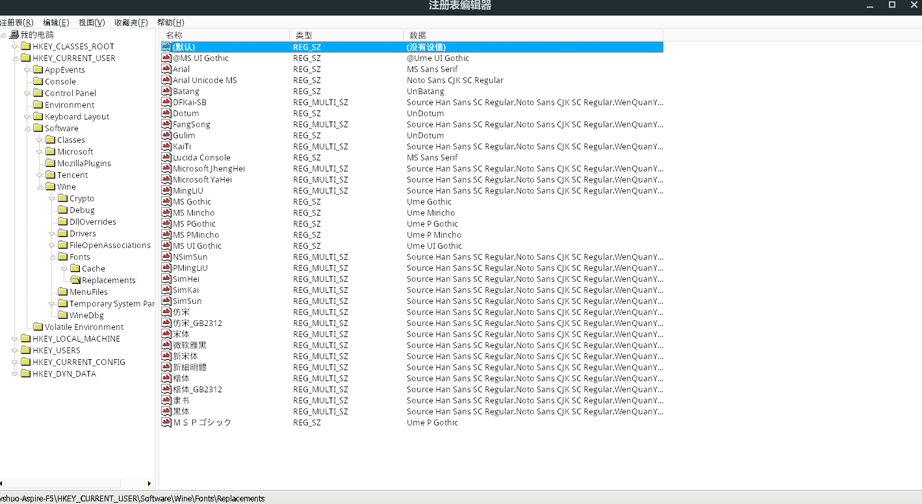Select the 'Noto Sans CJK SC Regular' data

pos(455,80)
